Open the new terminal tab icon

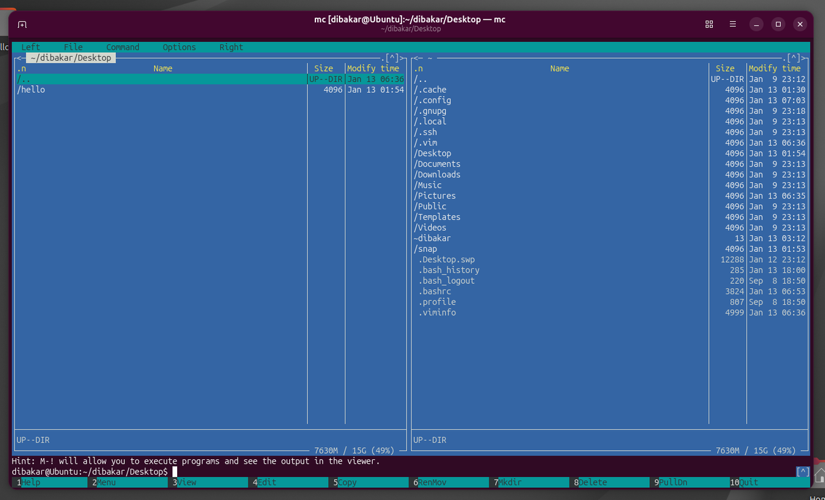[x=22, y=24]
